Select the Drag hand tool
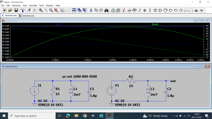Image resolution: width=212 pixels, height=119 pixels. (170, 10)
